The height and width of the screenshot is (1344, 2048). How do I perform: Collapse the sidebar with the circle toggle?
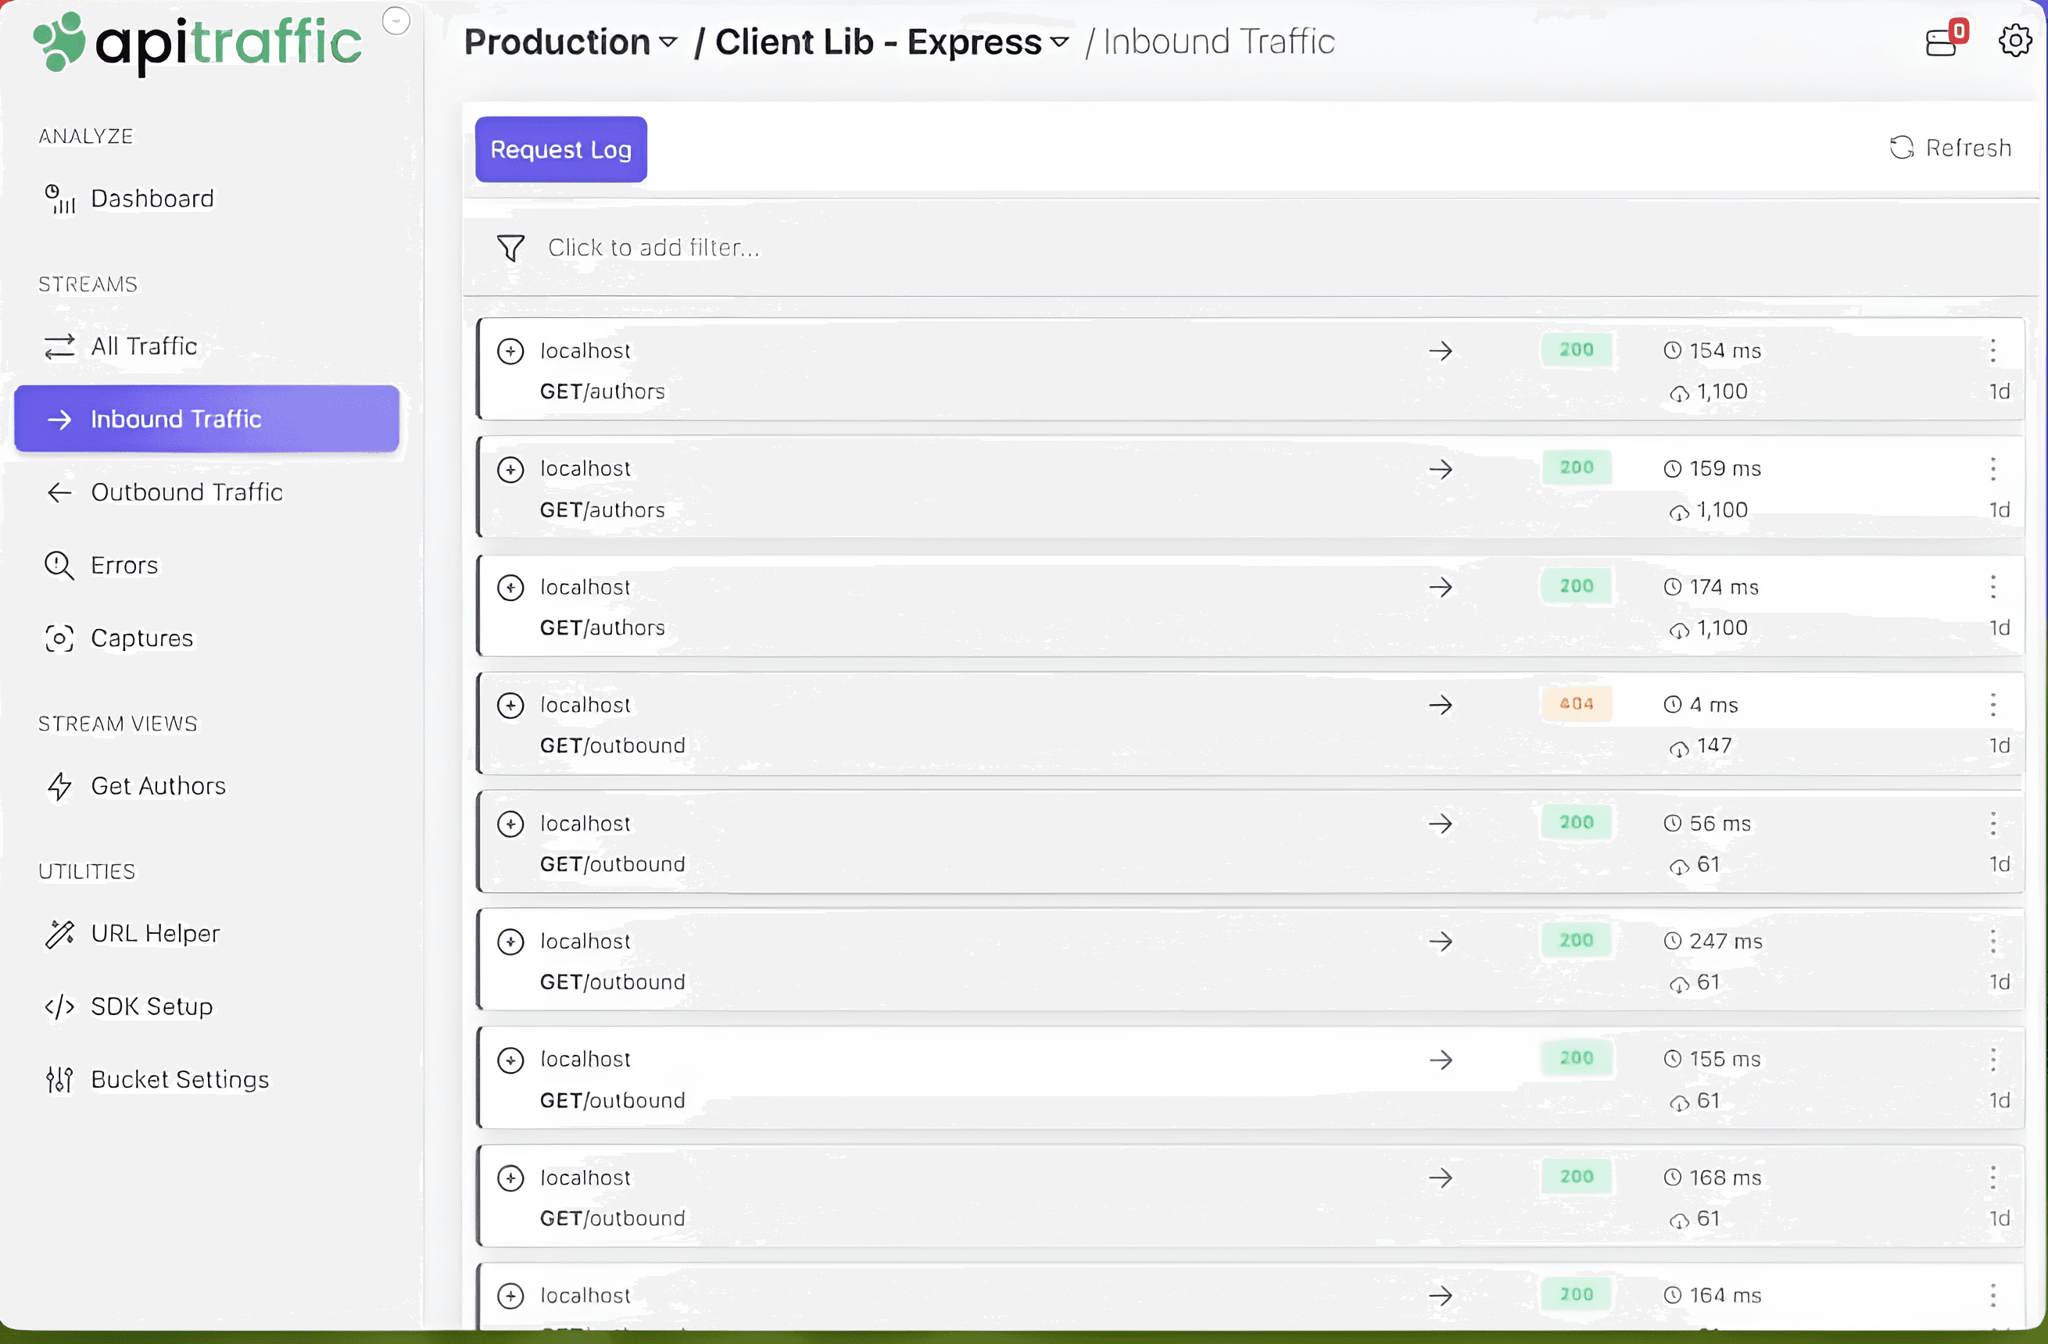(396, 20)
